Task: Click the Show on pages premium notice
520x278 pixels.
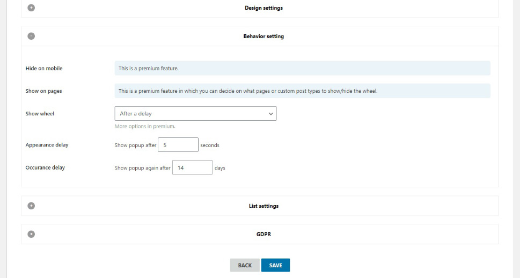Action: pos(303,91)
